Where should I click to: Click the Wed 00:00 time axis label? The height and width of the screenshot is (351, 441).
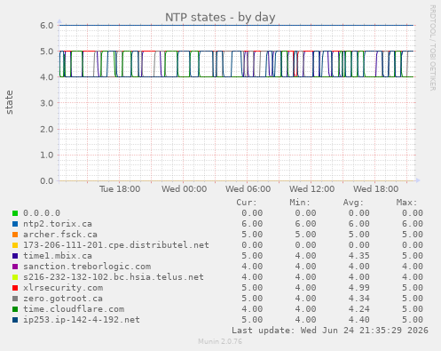(x=184, y=189)
